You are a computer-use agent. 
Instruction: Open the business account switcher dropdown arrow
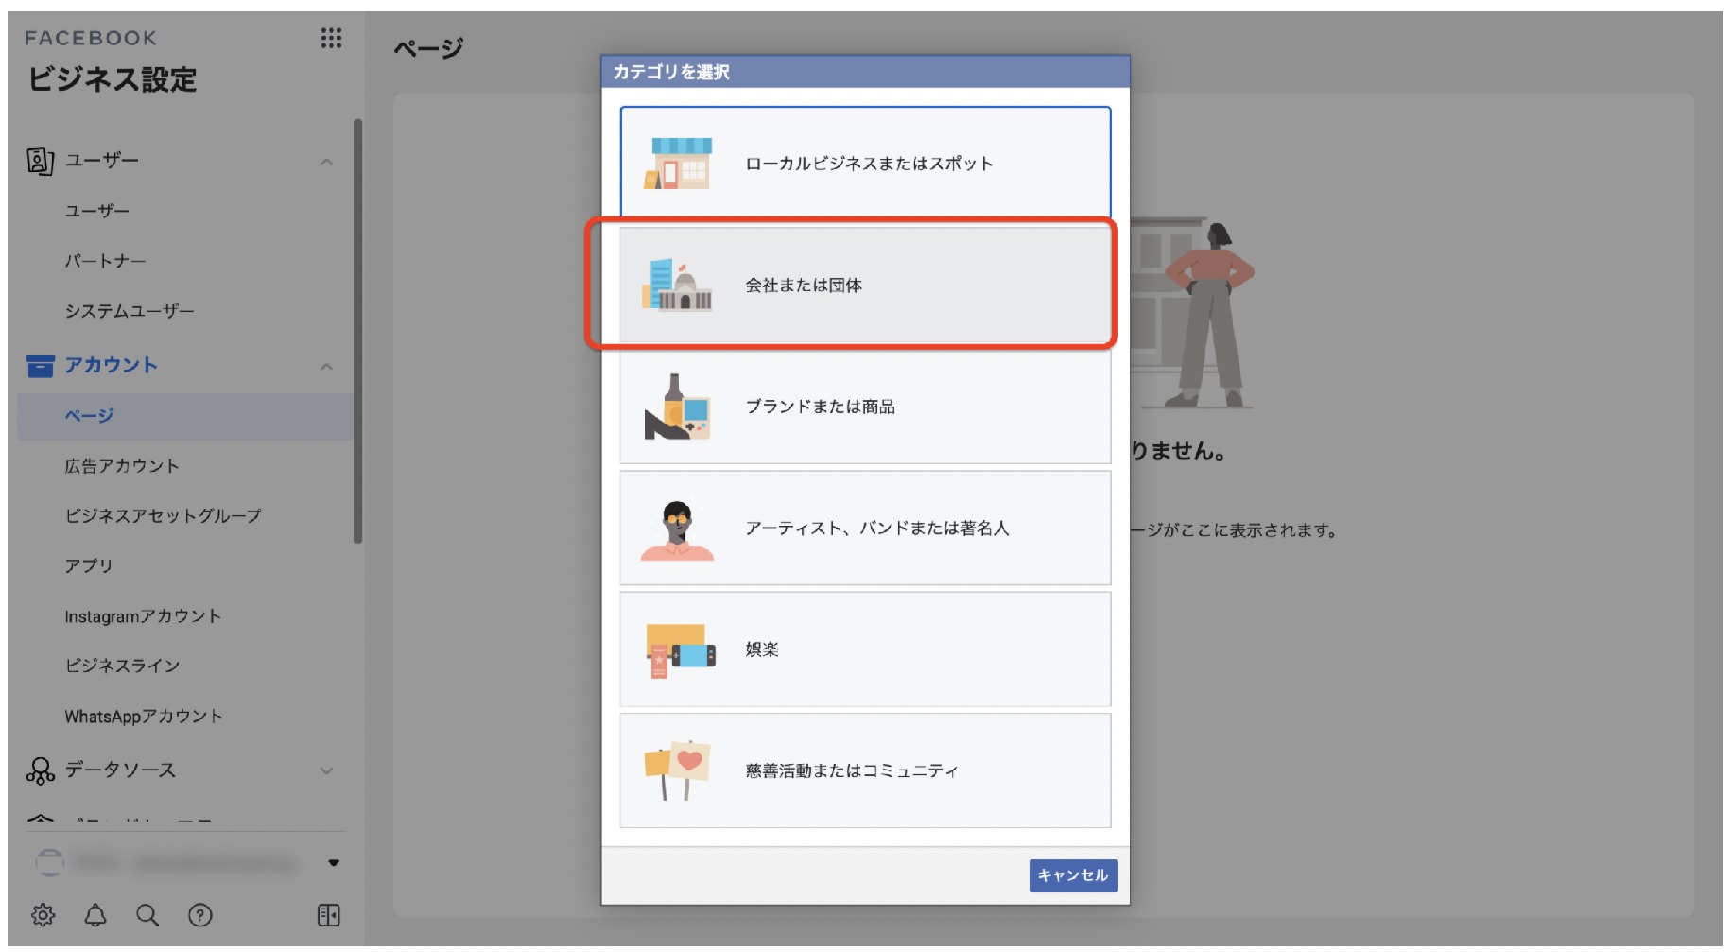(x=334, y=862)
